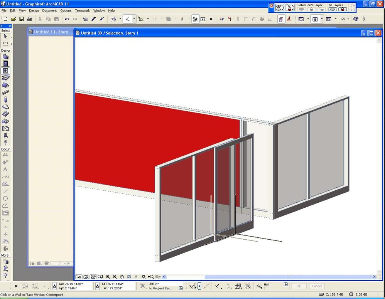
Task: Click the Split scissors tool icon
Action: (221, 19)
